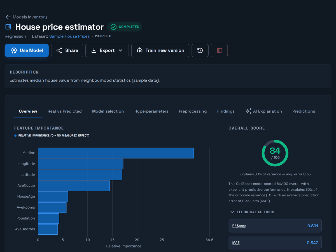This screenshot has width=336, height=252.
Task: Click the Relative Importance legend entry
Action: point(52,136)
